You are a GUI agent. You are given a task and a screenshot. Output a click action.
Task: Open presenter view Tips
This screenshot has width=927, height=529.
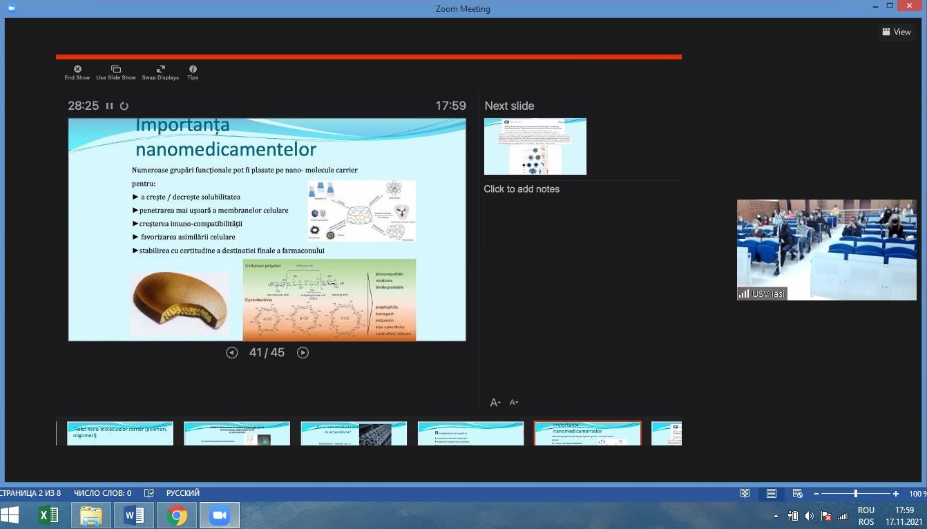pos(193,70)
